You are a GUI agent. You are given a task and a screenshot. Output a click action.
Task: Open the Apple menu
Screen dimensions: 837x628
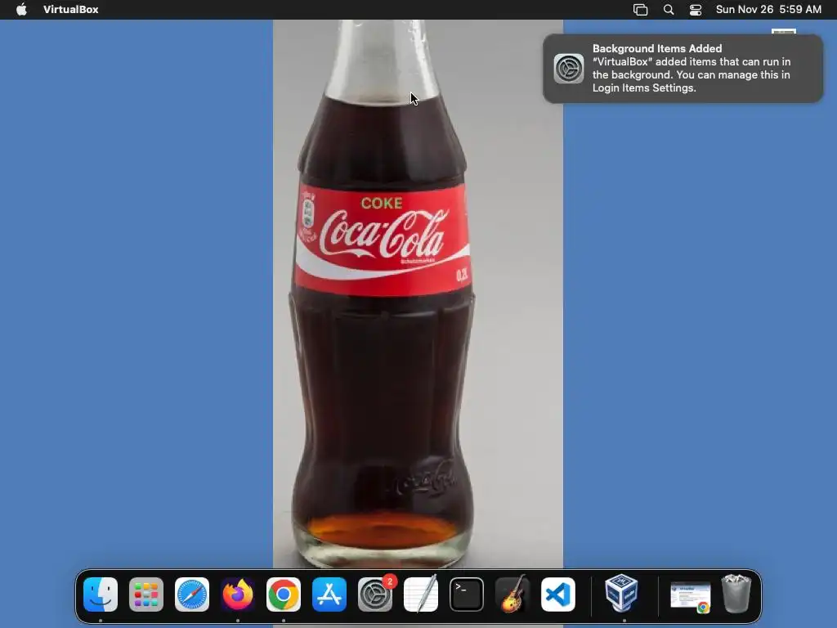(x=21, y=10)
